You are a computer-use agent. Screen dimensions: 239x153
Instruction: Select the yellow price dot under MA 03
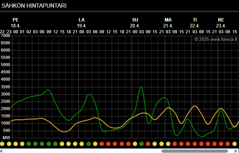coord(168,143)
